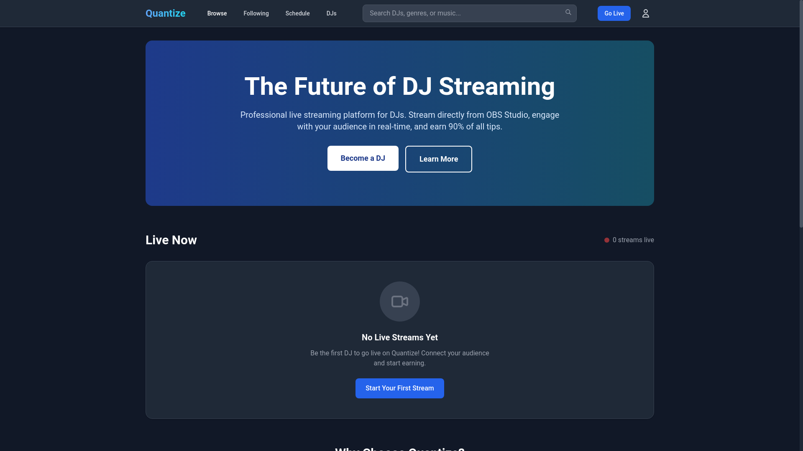Open the DJs nav link
Screen dimensions: 803x451
click(332, 13)
